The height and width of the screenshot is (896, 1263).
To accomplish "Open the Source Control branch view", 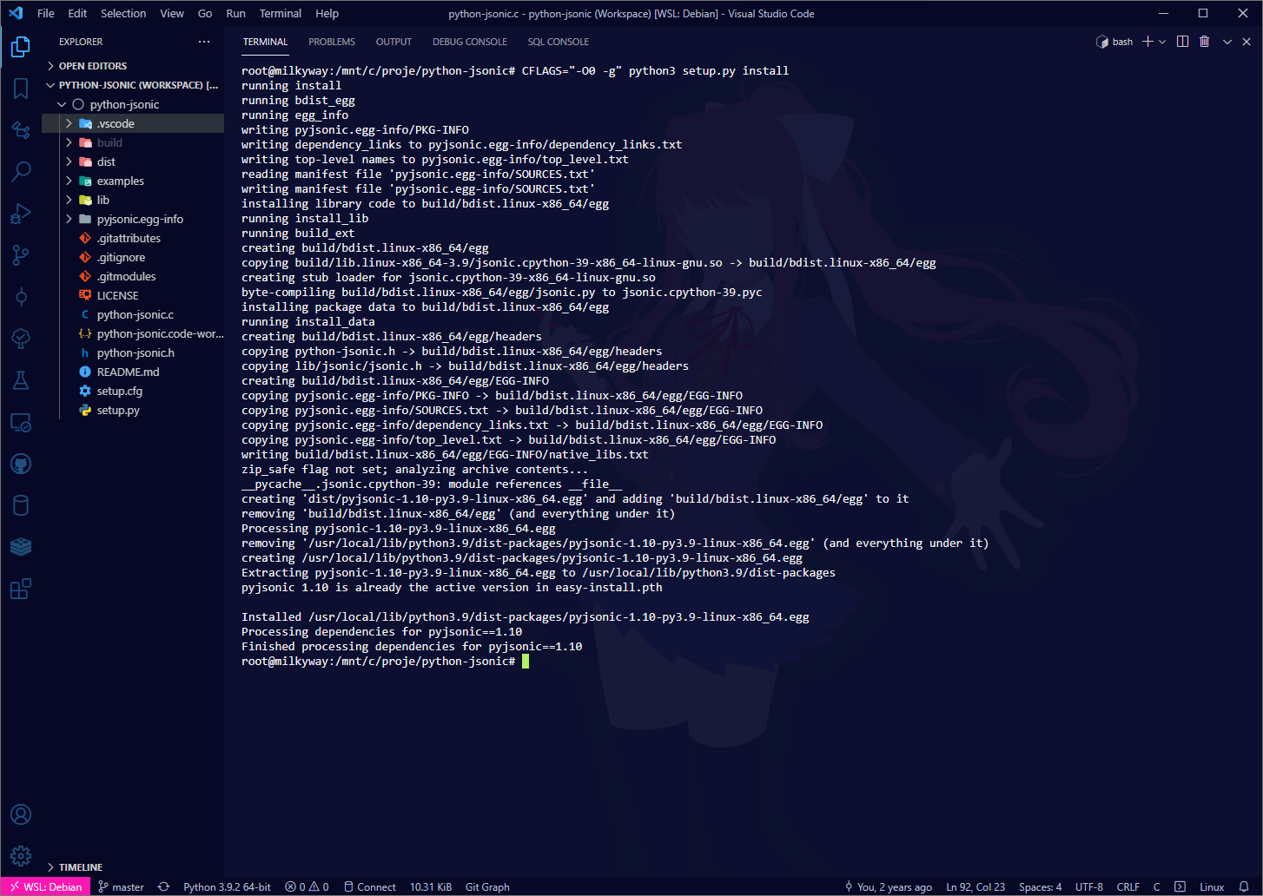I will click(x=21, y=255).
